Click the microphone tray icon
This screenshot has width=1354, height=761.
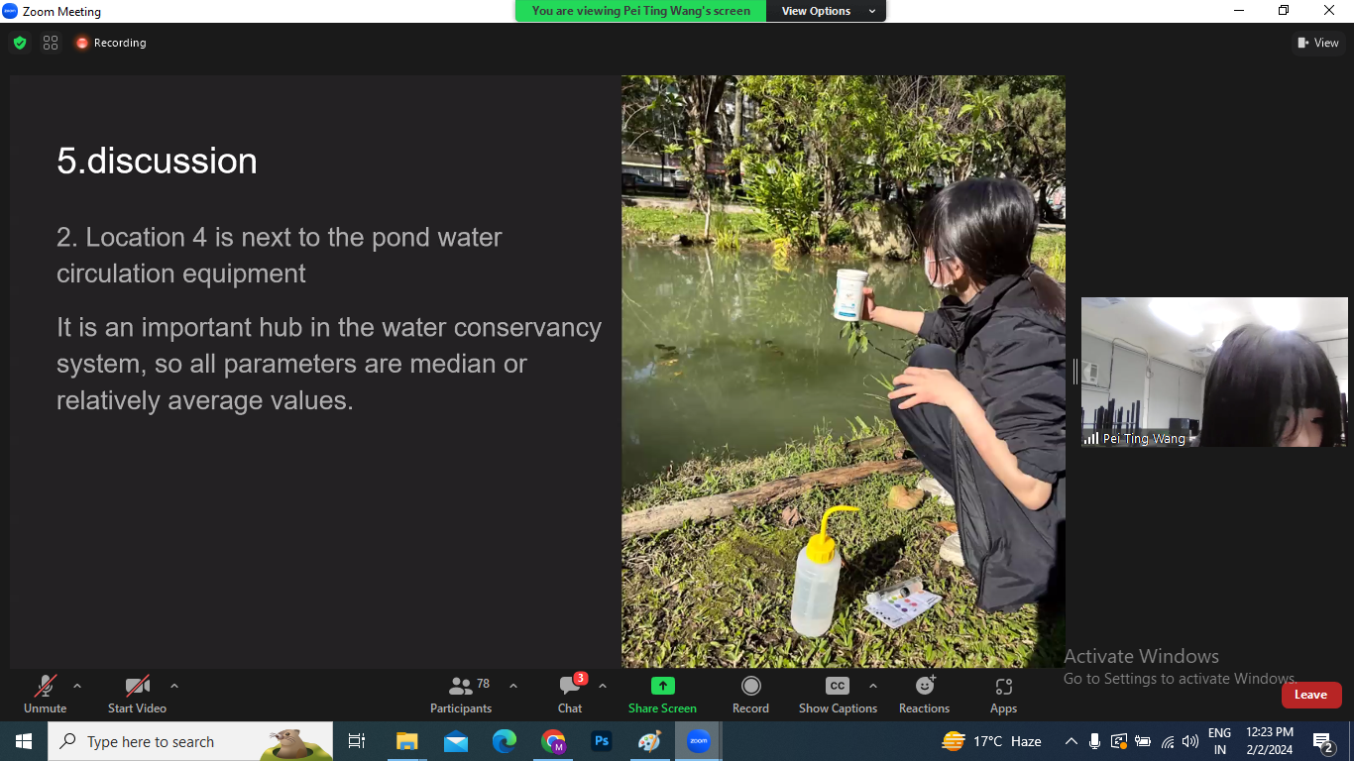pyautogui.click(x=1094, y=741)
